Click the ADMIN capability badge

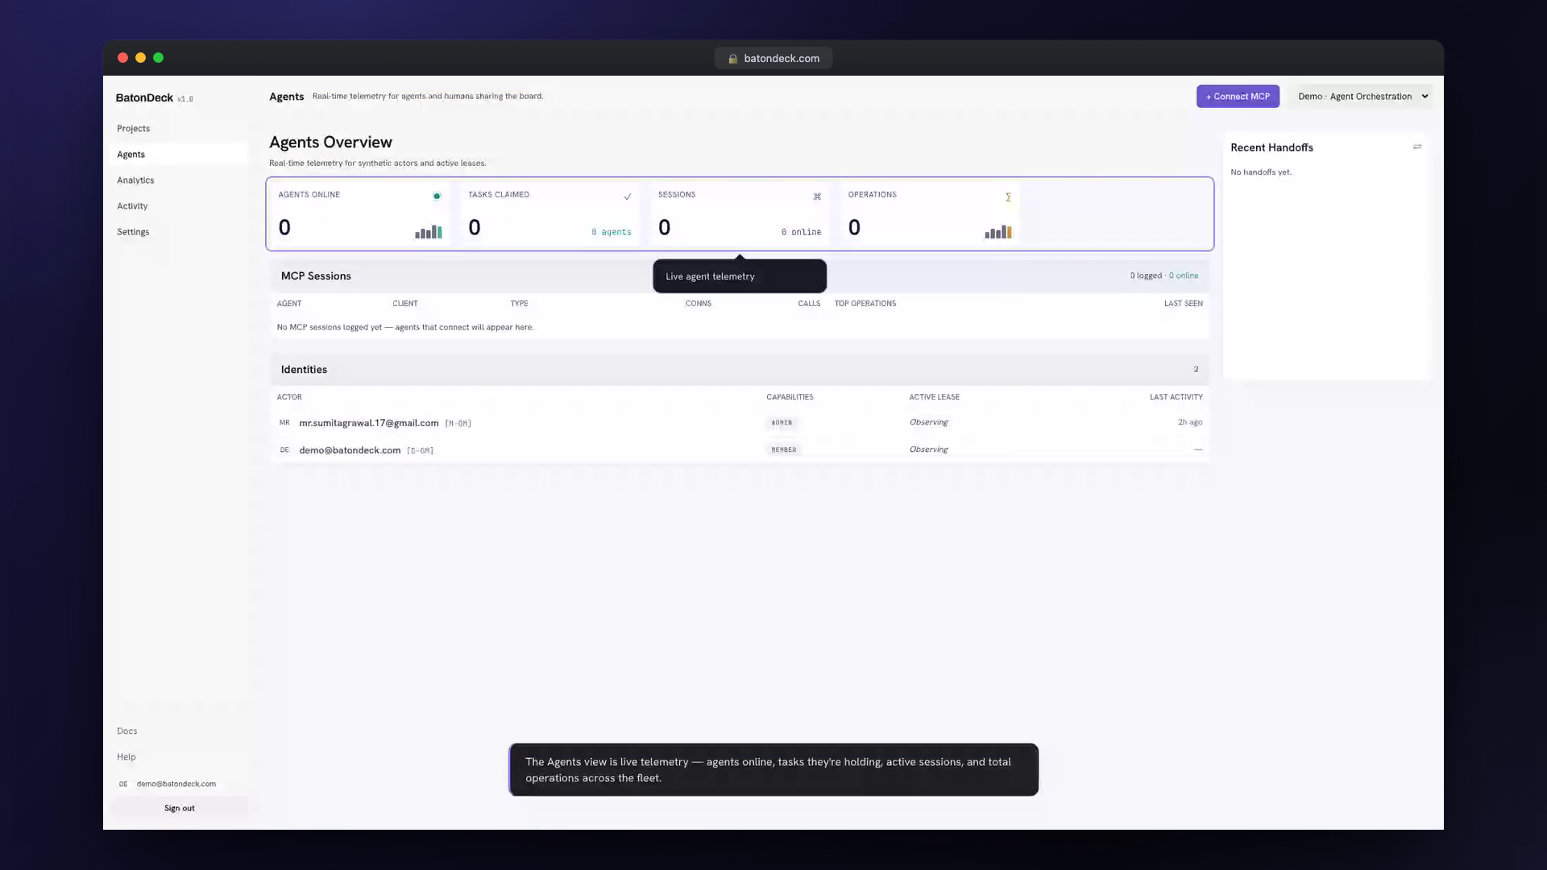[782, 423]
